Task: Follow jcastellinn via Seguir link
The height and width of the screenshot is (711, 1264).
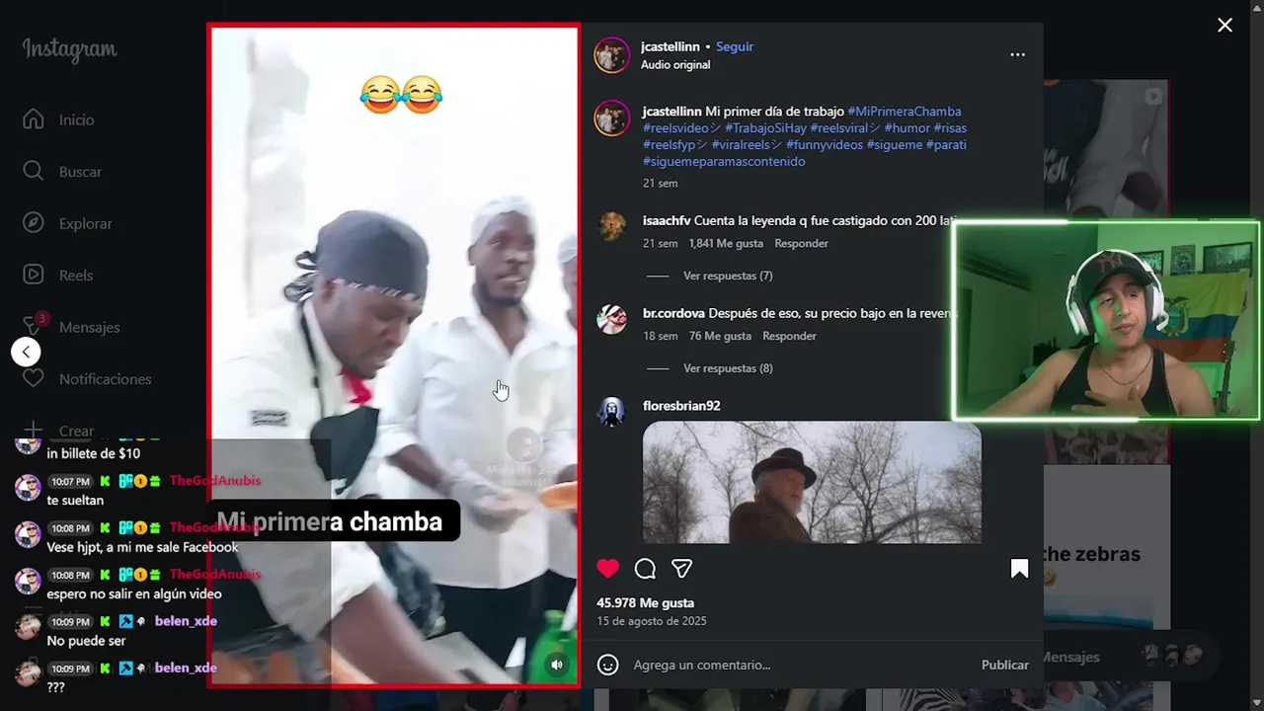Action: 735,46
